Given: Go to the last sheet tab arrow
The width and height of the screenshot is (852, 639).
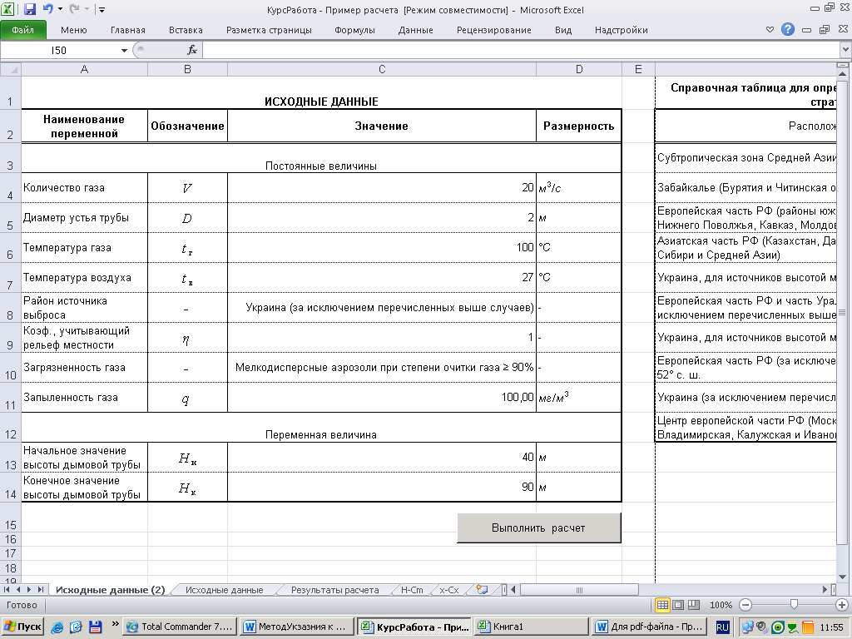Looking at the screenshot, I should click(x=40, y=590).
